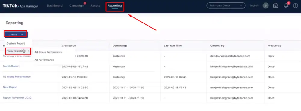Open the 2021-02-10 Ad Group Performance report link
This screenshot has width=301, height=111.
[17, 77]
